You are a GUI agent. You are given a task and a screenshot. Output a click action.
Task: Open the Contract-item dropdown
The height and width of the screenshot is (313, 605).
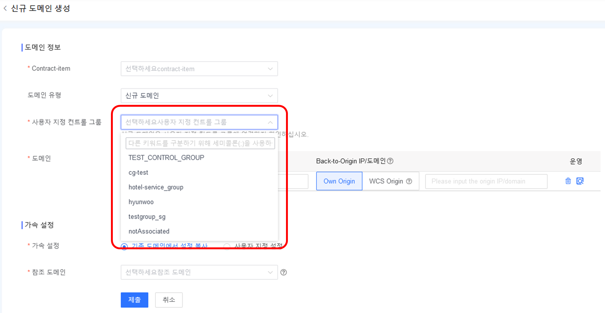click(199, 69)
